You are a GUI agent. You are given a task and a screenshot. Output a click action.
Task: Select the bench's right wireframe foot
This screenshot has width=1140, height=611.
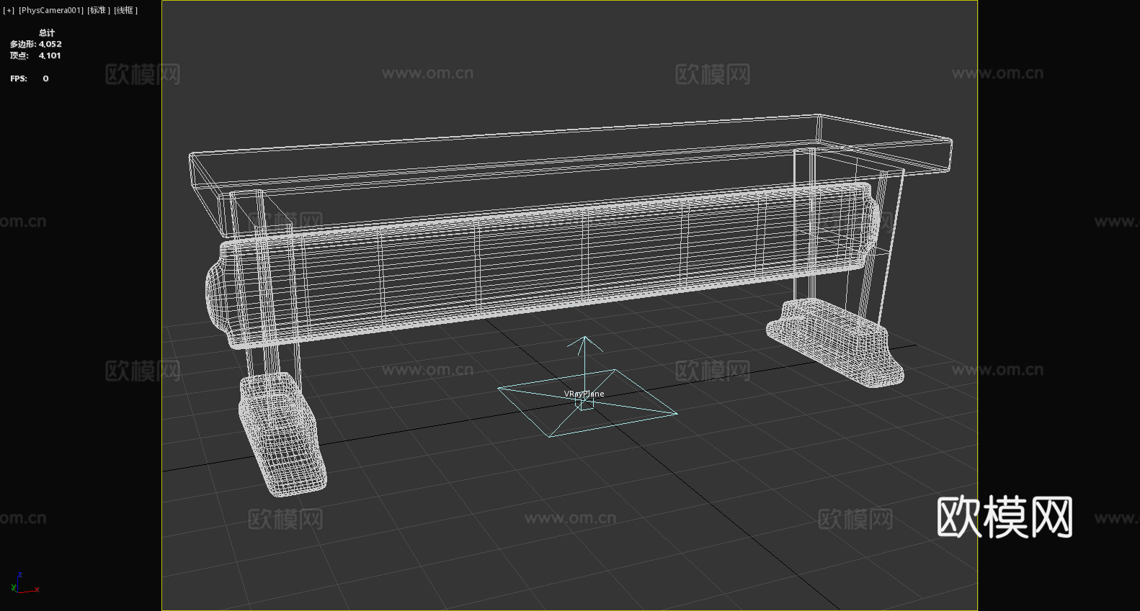click(834, 343)
